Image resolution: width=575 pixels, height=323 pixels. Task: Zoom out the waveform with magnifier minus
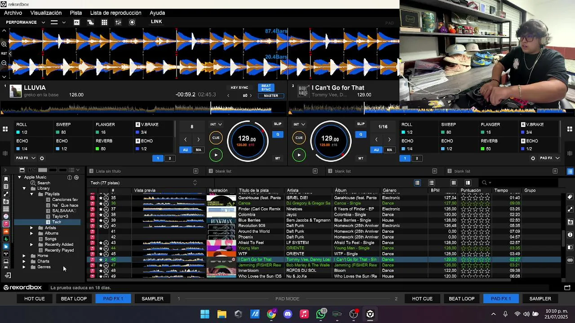click(4, 63)
